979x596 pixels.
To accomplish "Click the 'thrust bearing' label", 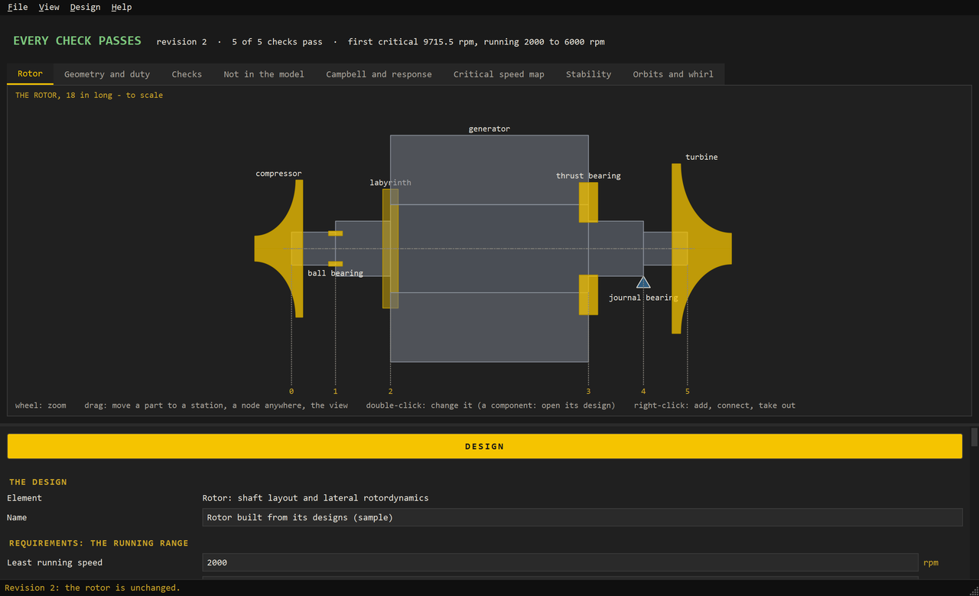I will click(588, 175).
